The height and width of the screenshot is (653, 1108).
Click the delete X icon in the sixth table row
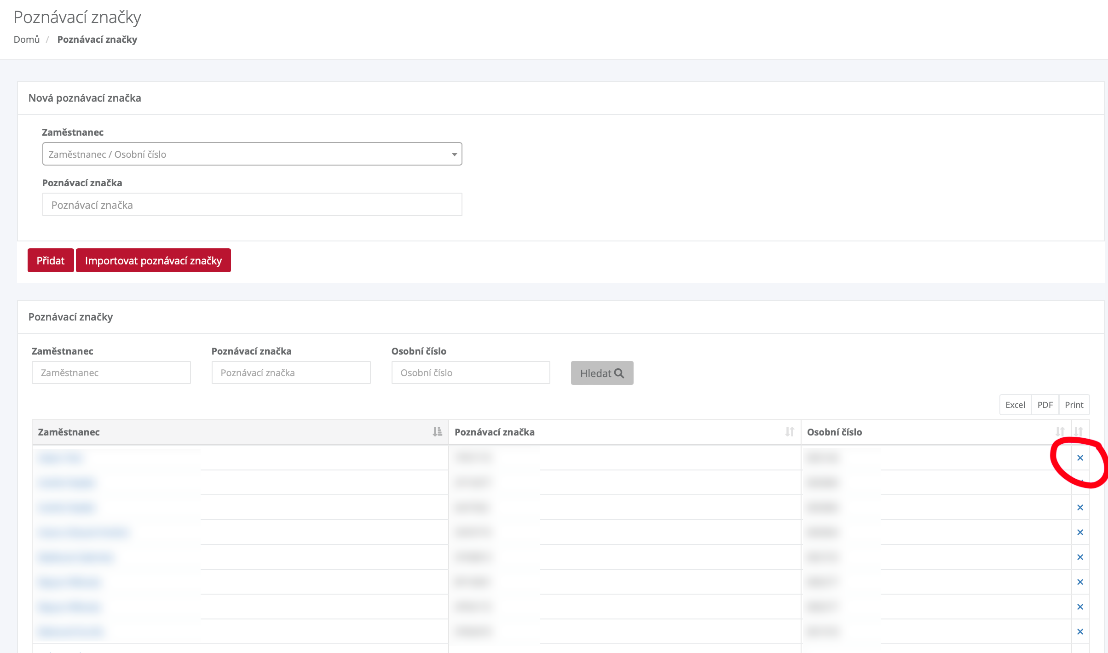[1080, 582]
